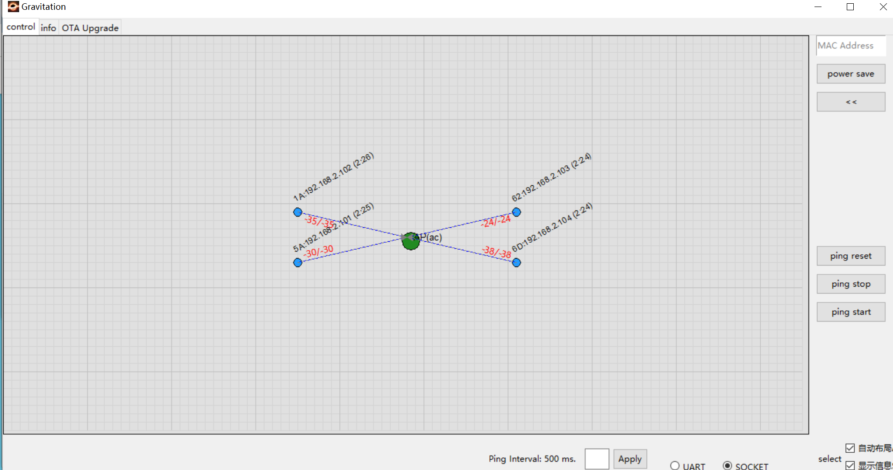Image resolution: width=893 pixels, height=470 pixels.
Task: Focus the MAC Address input field
Action: (x=850, y=46)
